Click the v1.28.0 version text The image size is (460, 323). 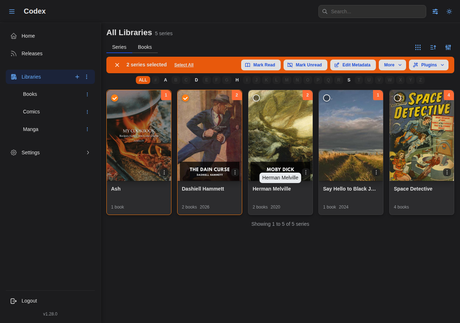coord(50,314)
